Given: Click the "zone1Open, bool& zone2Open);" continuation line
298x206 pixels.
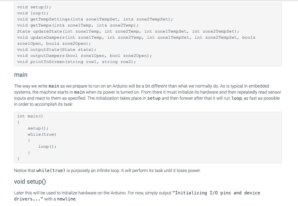Looking at the screenshot, I should click(x=54, y=43).
